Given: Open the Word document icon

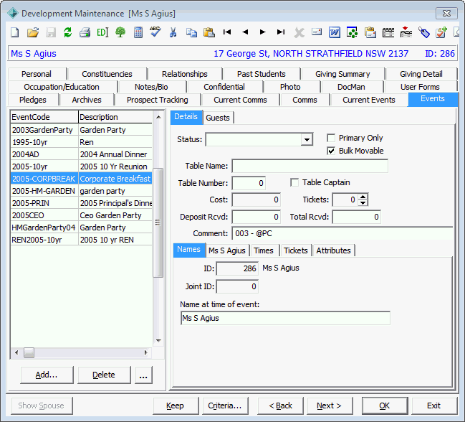Looking at the screenshot, I should tap(335, 32).
